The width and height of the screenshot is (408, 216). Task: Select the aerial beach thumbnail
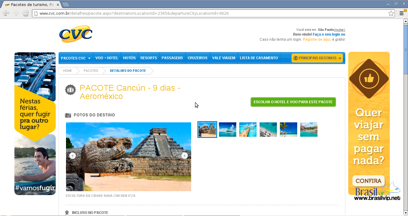268,130
